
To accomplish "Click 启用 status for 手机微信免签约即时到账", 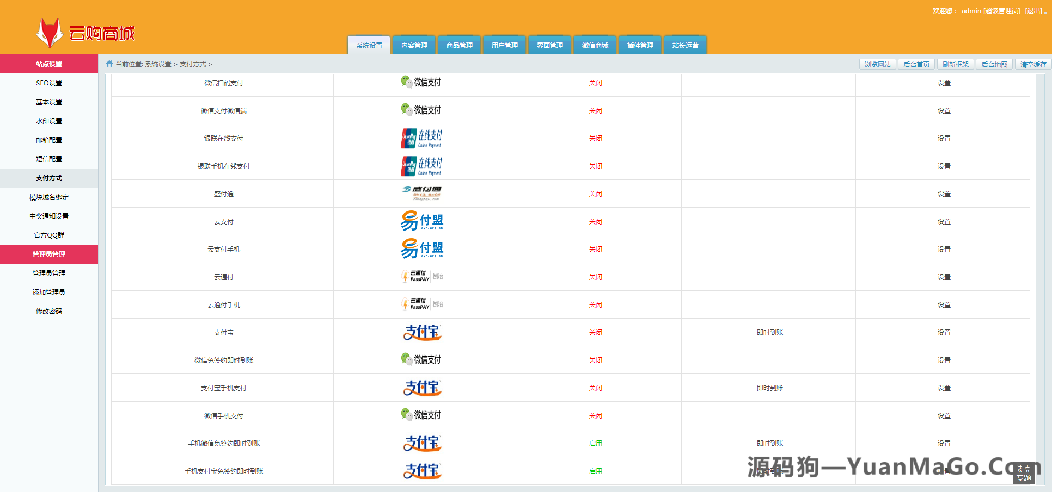I will coord(595,444).
